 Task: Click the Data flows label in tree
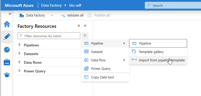tap(33, 62)
